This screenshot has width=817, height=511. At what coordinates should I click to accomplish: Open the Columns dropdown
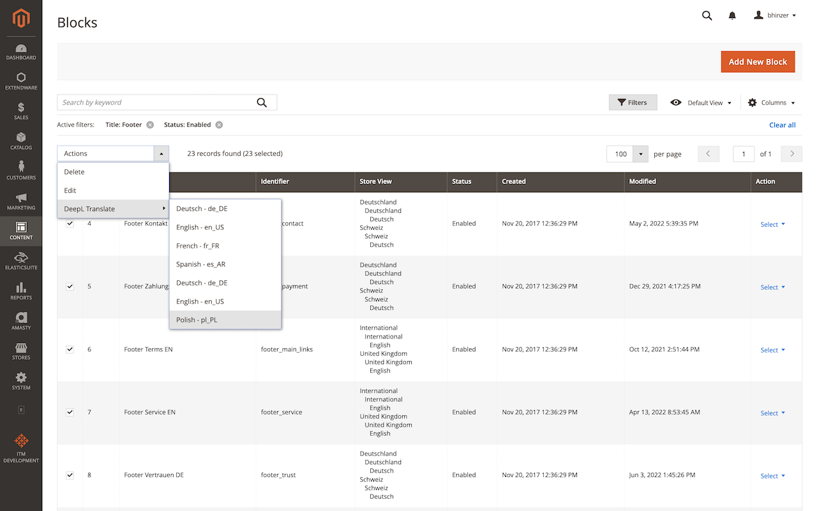coord(771,103)
